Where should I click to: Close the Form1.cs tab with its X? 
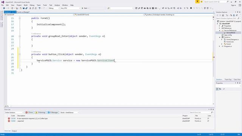(x=15, y=12)
